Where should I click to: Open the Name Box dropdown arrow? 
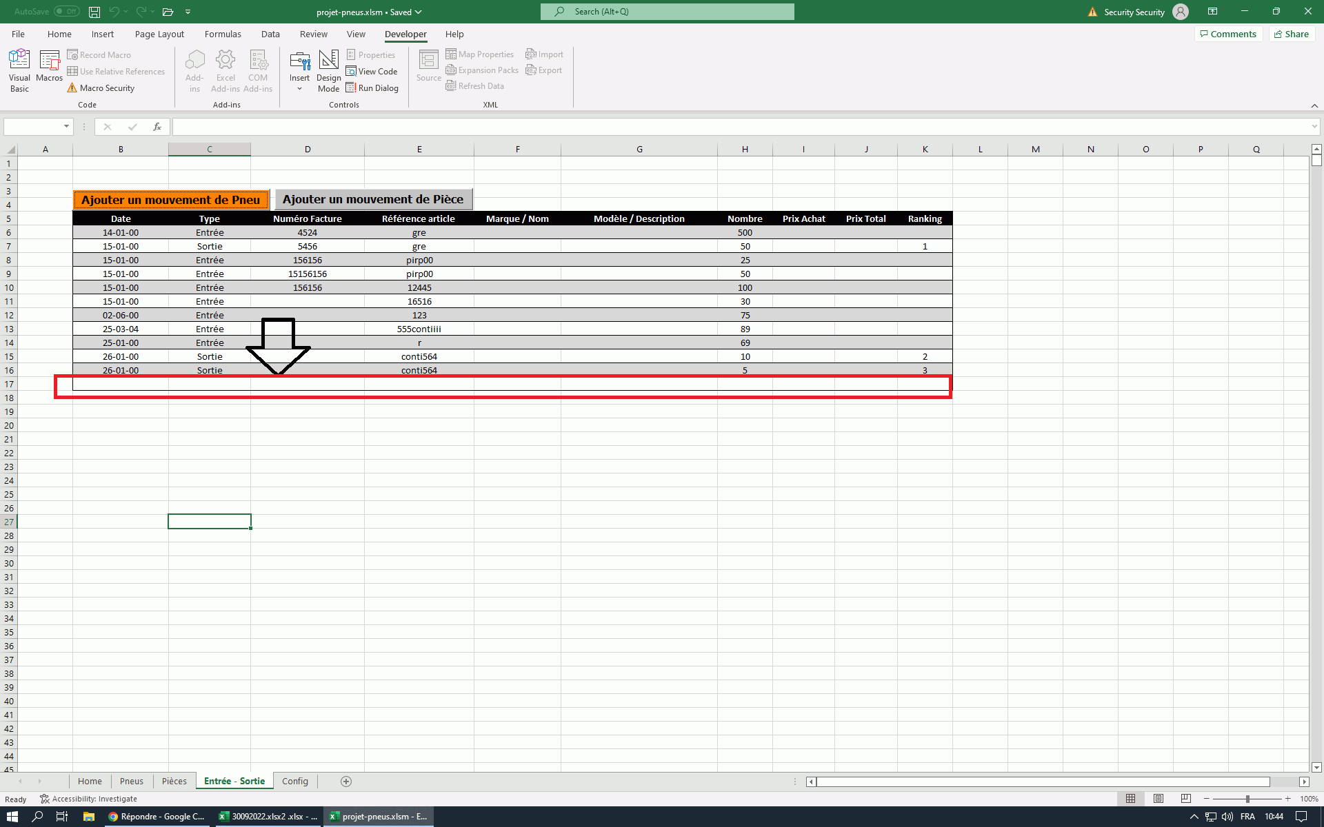[66, 126]
